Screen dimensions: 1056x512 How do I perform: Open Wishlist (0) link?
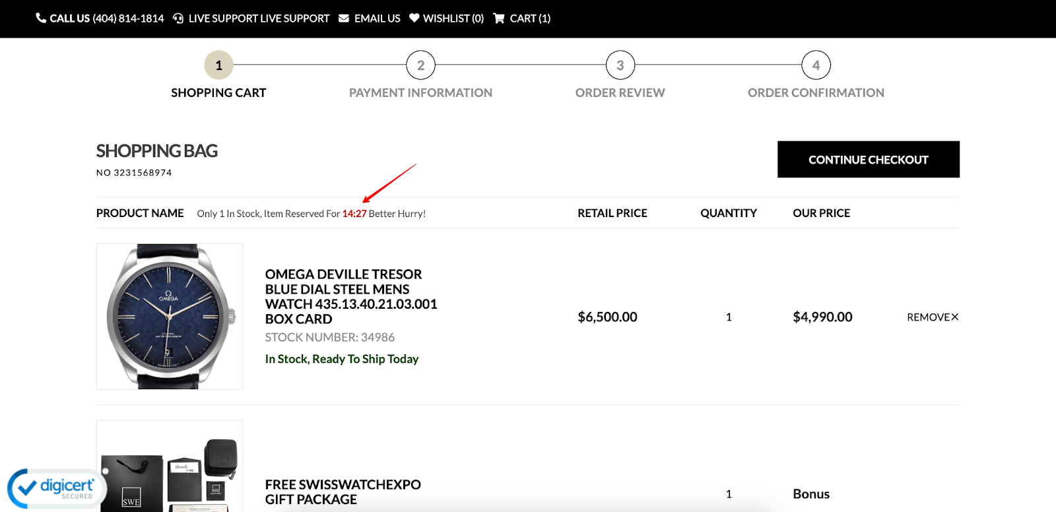[x=453, y=18]
